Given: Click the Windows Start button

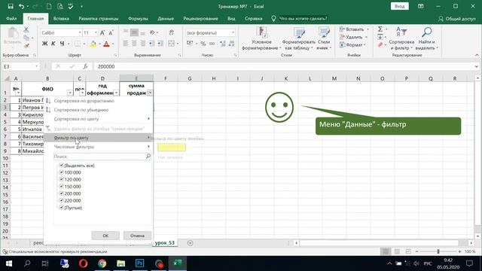Looking at the screenshot, I should 8,263.
